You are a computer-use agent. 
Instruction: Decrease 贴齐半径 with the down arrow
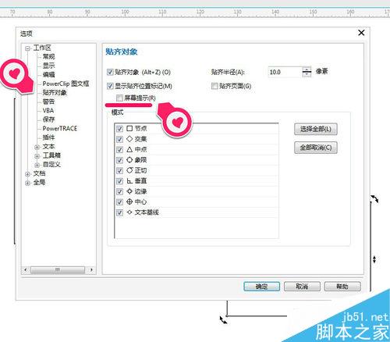tap(307, 75)
